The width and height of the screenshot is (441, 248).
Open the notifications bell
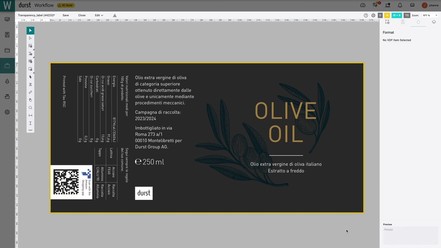(x=400, y=5)
